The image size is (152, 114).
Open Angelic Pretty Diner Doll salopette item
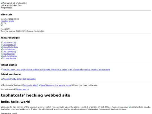point(18,79)
